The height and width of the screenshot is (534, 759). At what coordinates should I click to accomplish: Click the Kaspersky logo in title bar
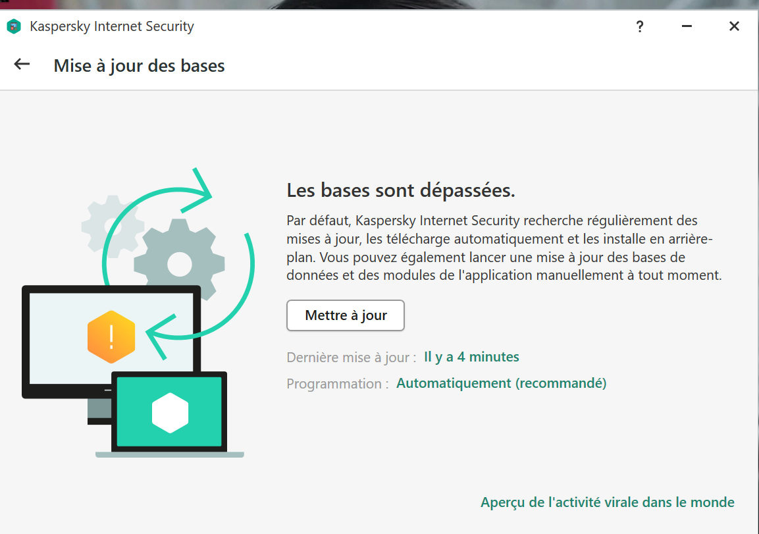click(x=14, y=26)
